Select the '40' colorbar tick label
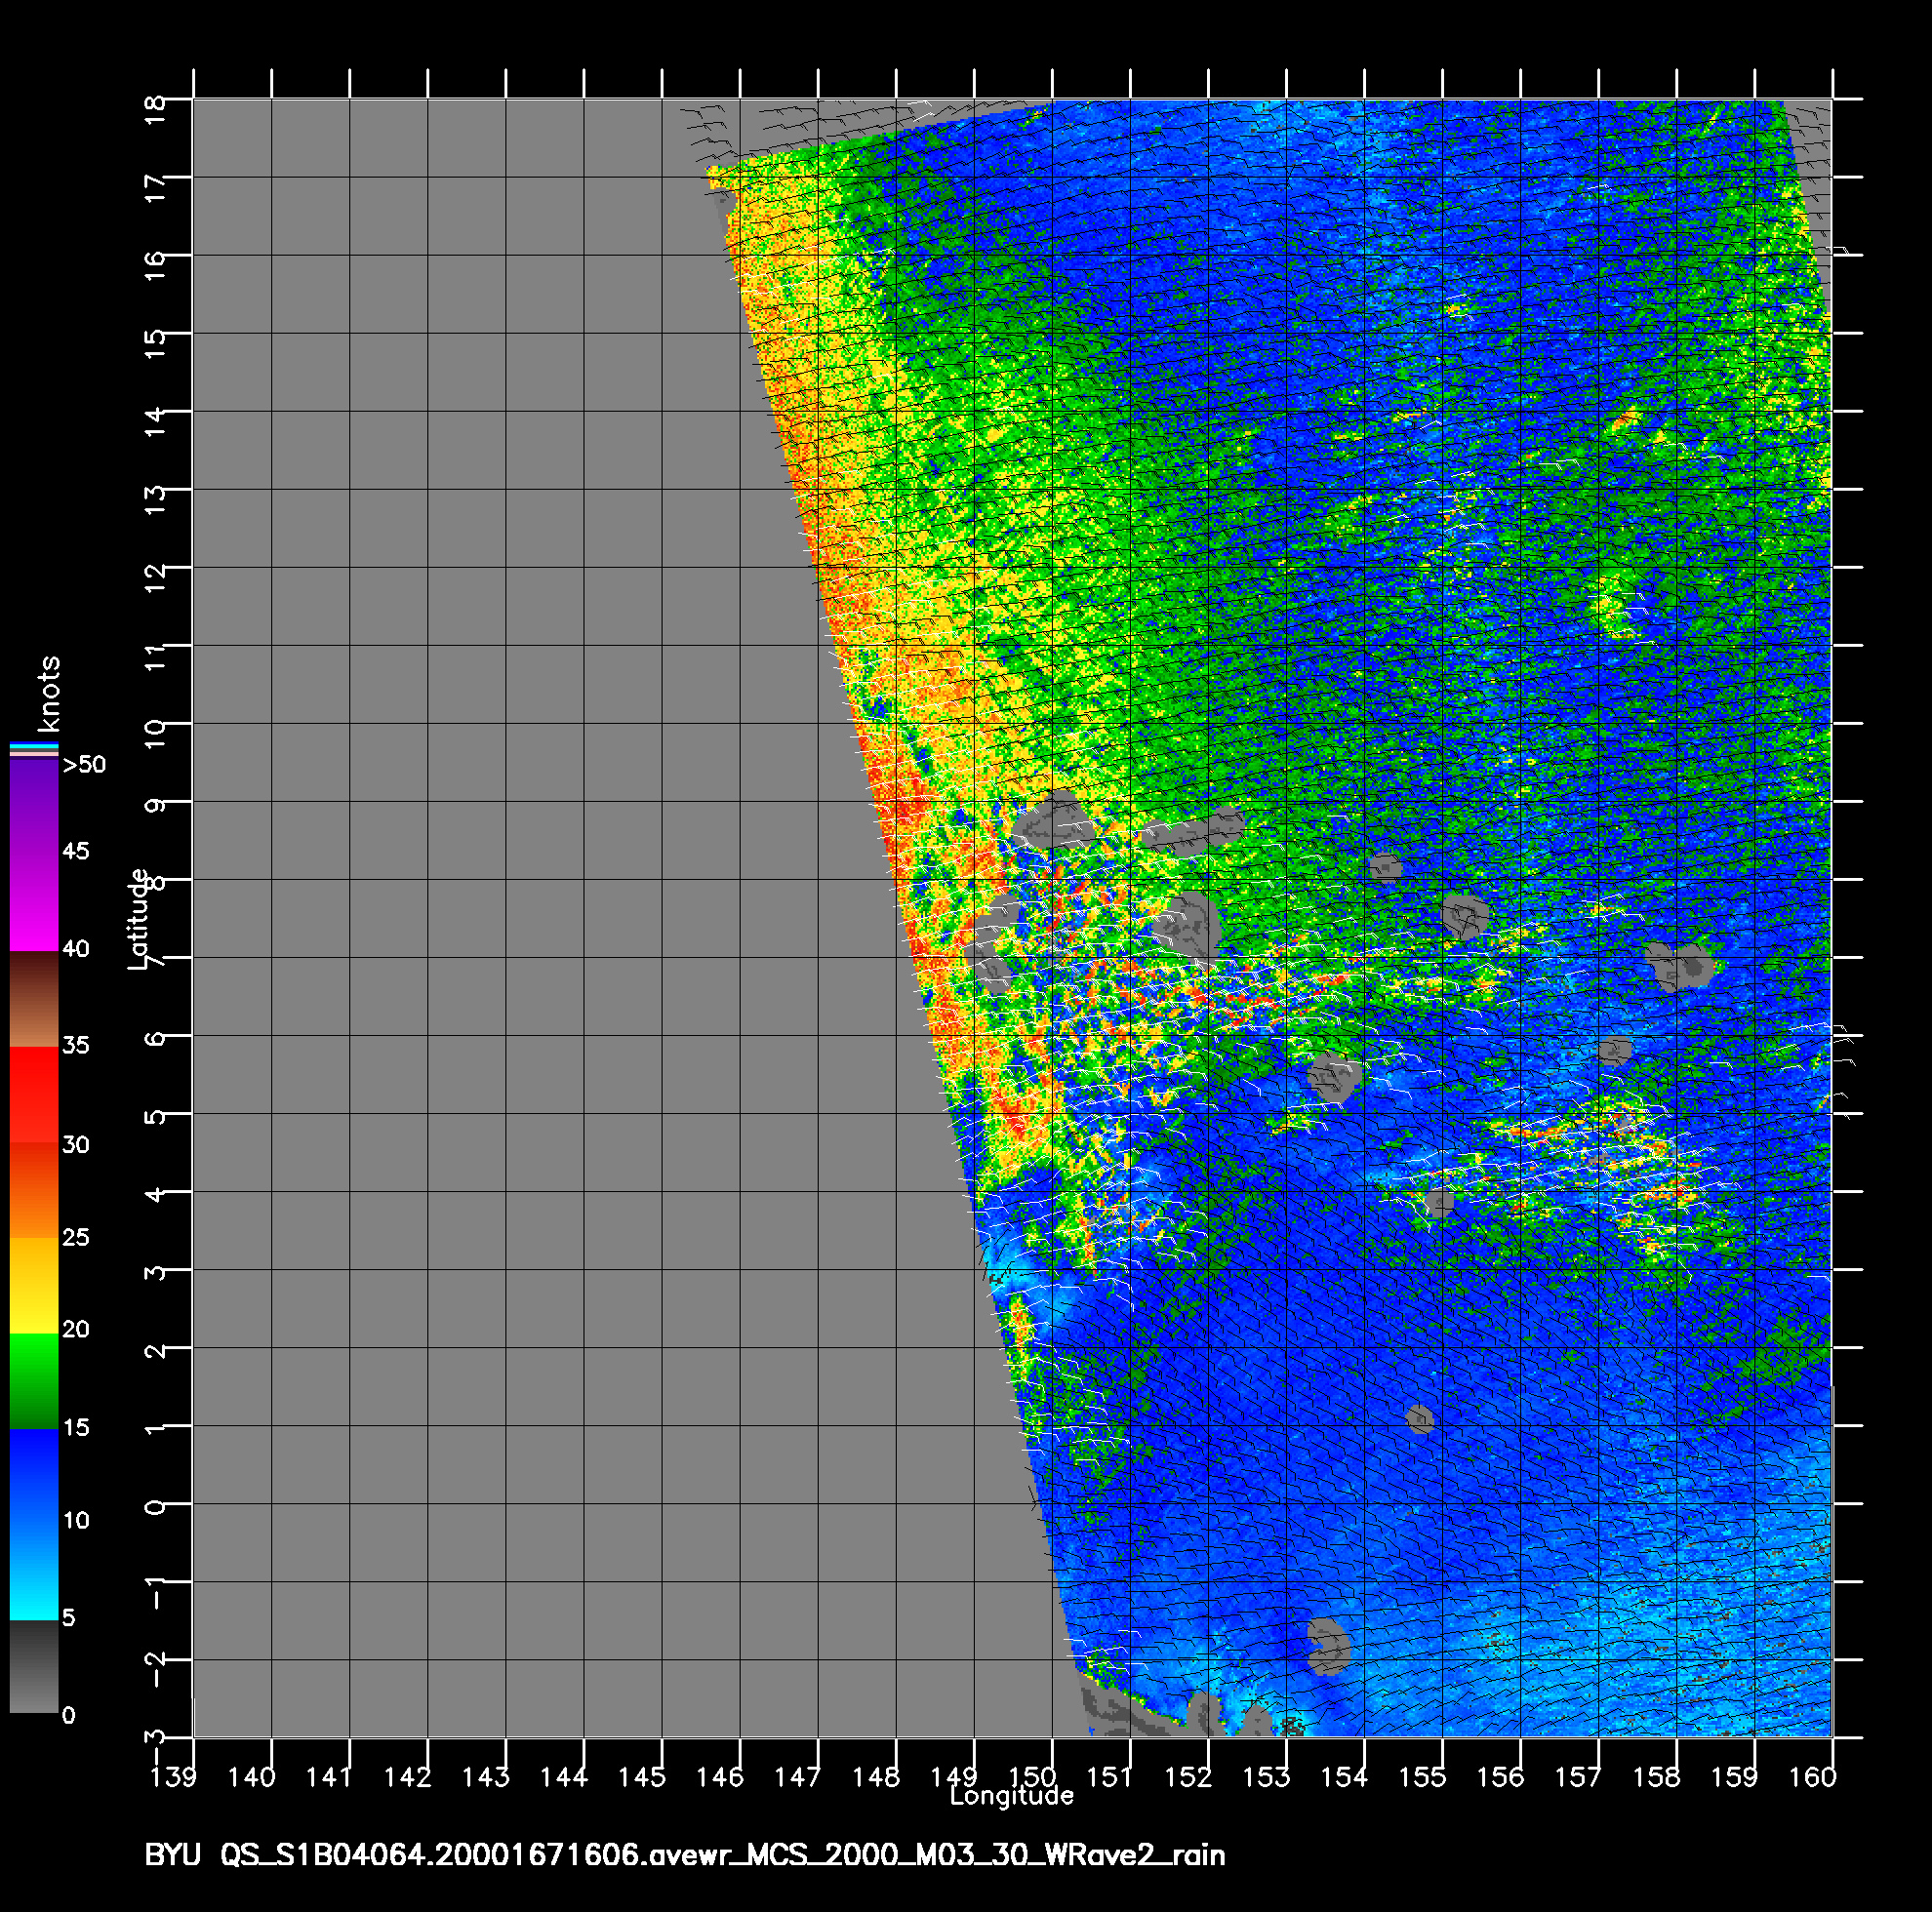This screenshot has width=1932, height=1912. pos(76,948)
